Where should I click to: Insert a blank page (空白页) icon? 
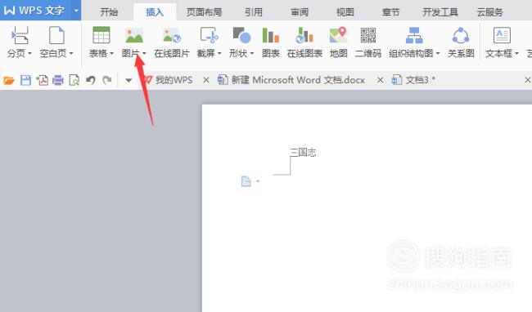[x=56, y=36]
